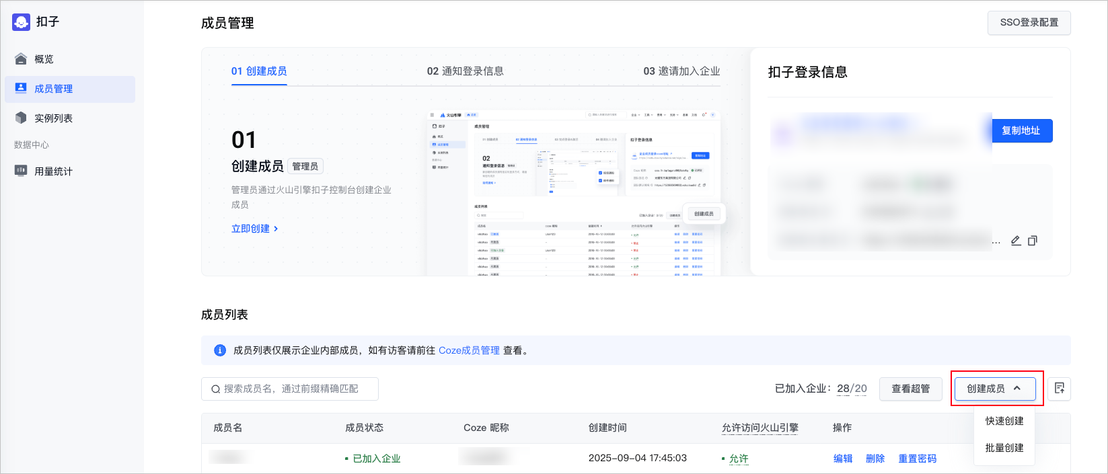The width and height of the screenshot is (1108, 474).
Task: Click 编辑 for the first member
Action: click(843, 459)
